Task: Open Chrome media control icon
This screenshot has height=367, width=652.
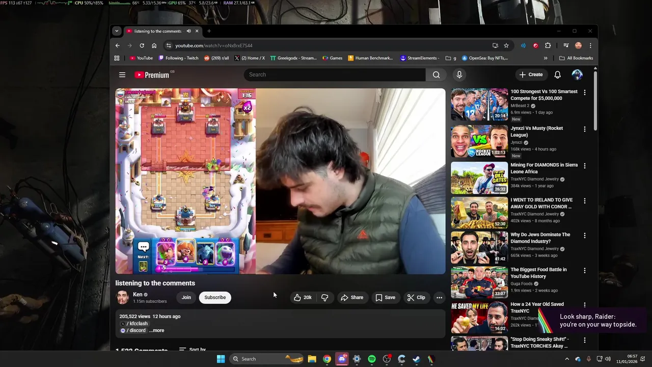Action: [x=566, y=45]
